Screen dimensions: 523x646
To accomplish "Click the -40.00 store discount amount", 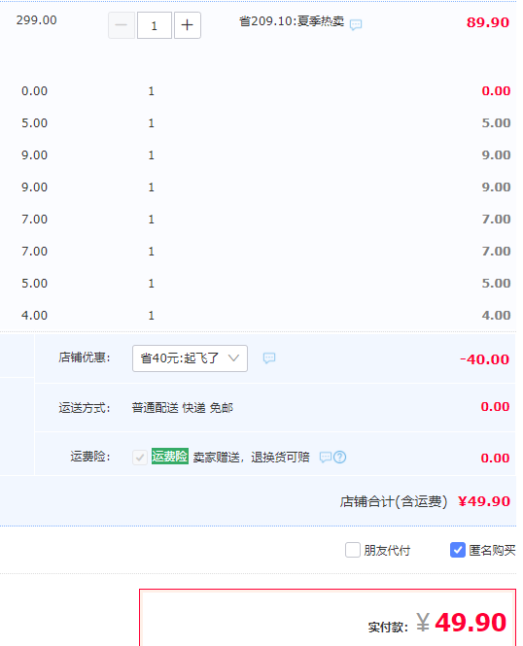I will point(485,359).
